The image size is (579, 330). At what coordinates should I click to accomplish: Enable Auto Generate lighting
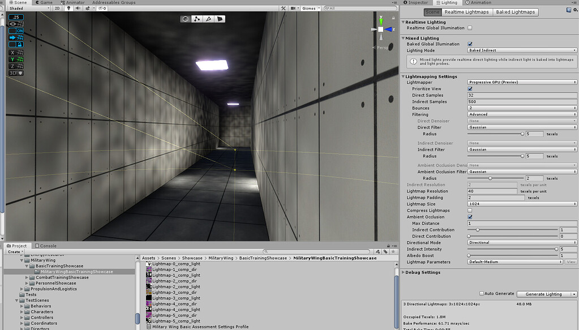click(482, 294)
